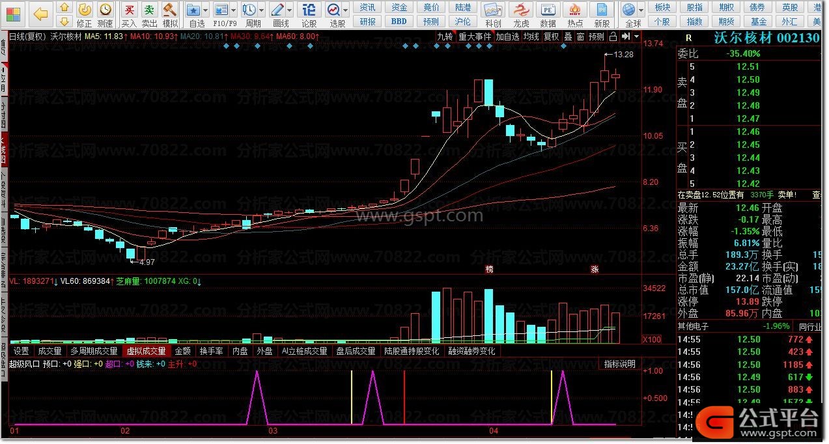Image resolution: width=829 pixels, height=444 pixels.
Task: Open the 陆股通持股变化 tab
Action: (x=412, y=351)
